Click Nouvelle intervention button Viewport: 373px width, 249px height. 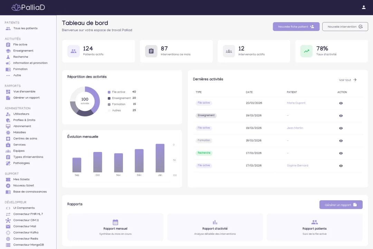(x=345, y=27)
